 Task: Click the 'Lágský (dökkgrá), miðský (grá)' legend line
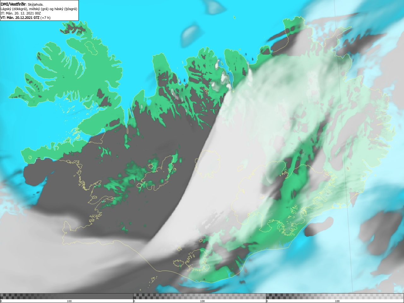(39, 9)
